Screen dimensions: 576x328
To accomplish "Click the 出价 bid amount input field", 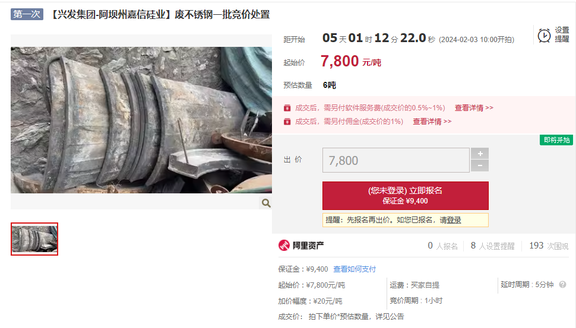I will pos(396,160).
